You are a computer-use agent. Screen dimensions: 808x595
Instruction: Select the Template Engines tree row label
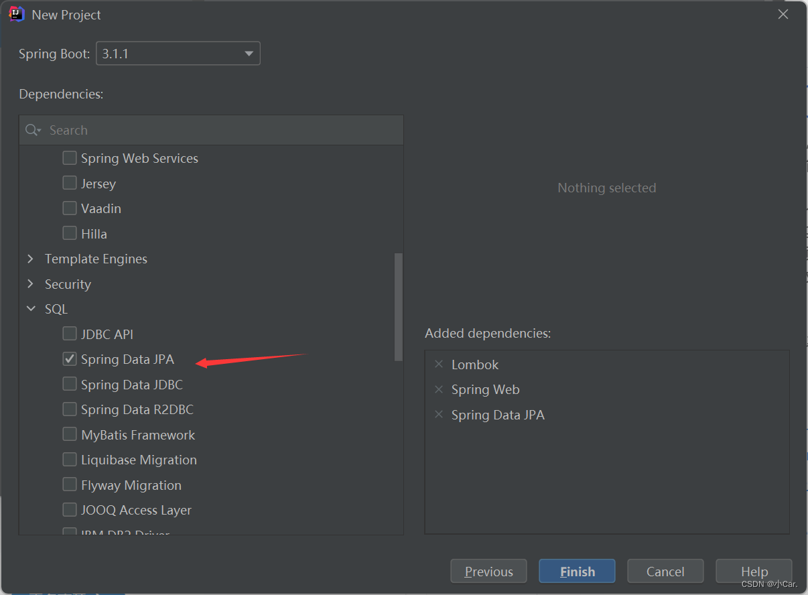click(96, 259)
